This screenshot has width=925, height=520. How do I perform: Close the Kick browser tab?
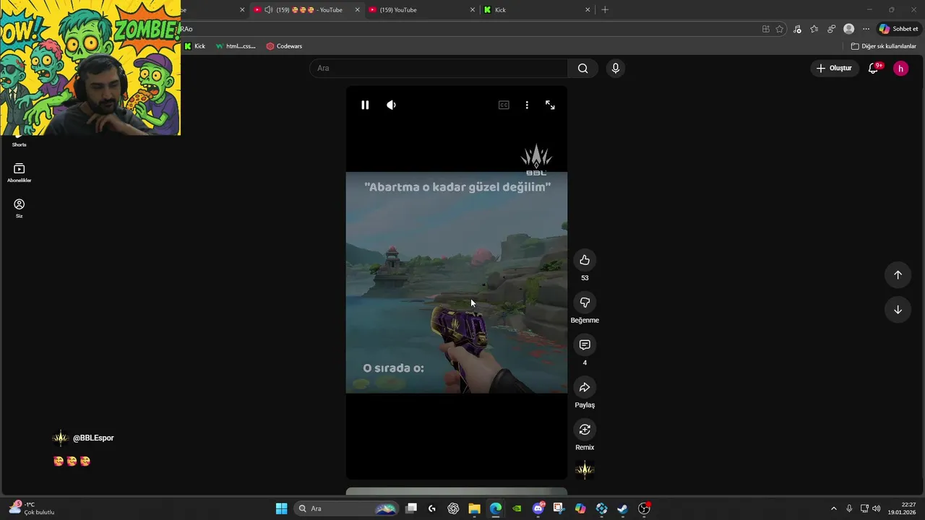(x=588, y=10)
